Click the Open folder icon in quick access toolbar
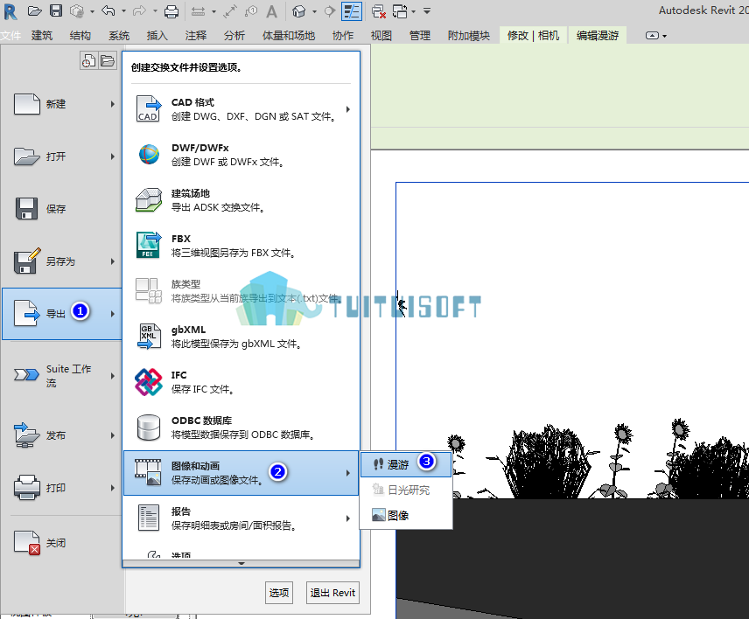 point(34,10)
